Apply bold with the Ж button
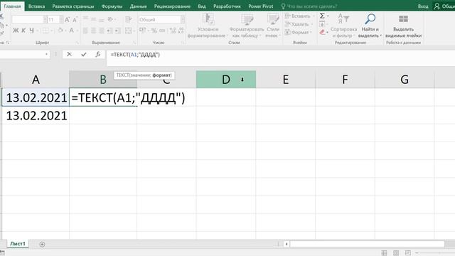The image size is (455, 256). (16, 31)
